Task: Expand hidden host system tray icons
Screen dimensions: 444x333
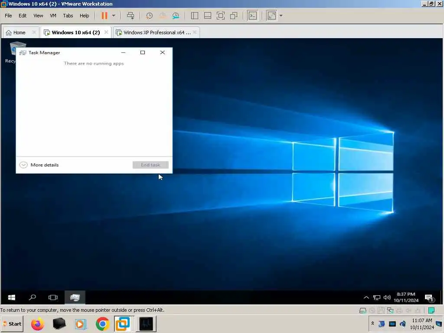Action: (372, 323)
